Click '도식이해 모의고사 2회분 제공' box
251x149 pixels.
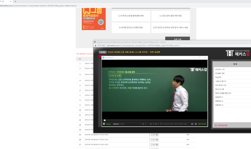(x=131, y=27)
